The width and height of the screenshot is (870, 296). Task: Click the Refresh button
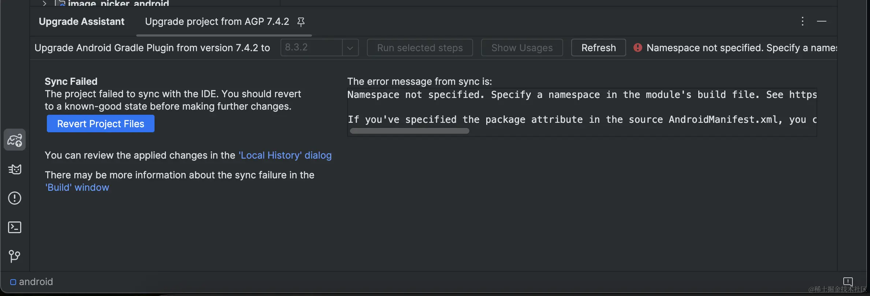[x=598, y=48]
